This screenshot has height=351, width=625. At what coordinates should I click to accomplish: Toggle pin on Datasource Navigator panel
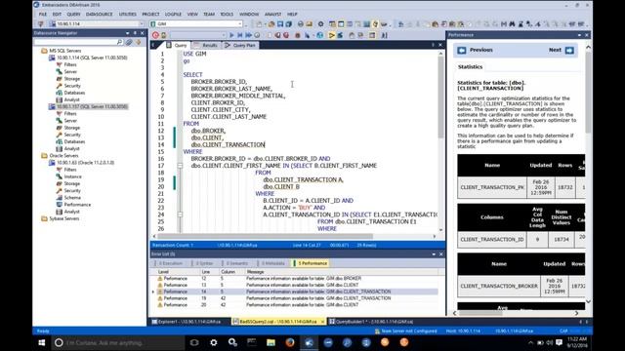[x=135, y=33]
